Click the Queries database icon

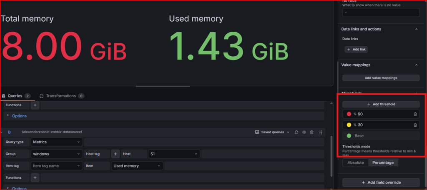(3, 96)
